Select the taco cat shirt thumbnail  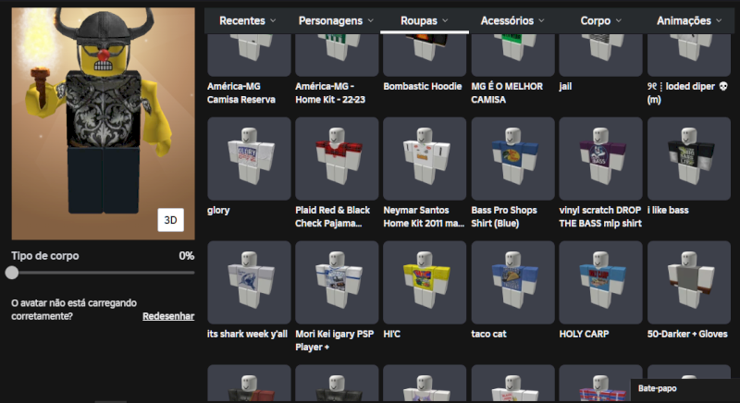point(513,282)
